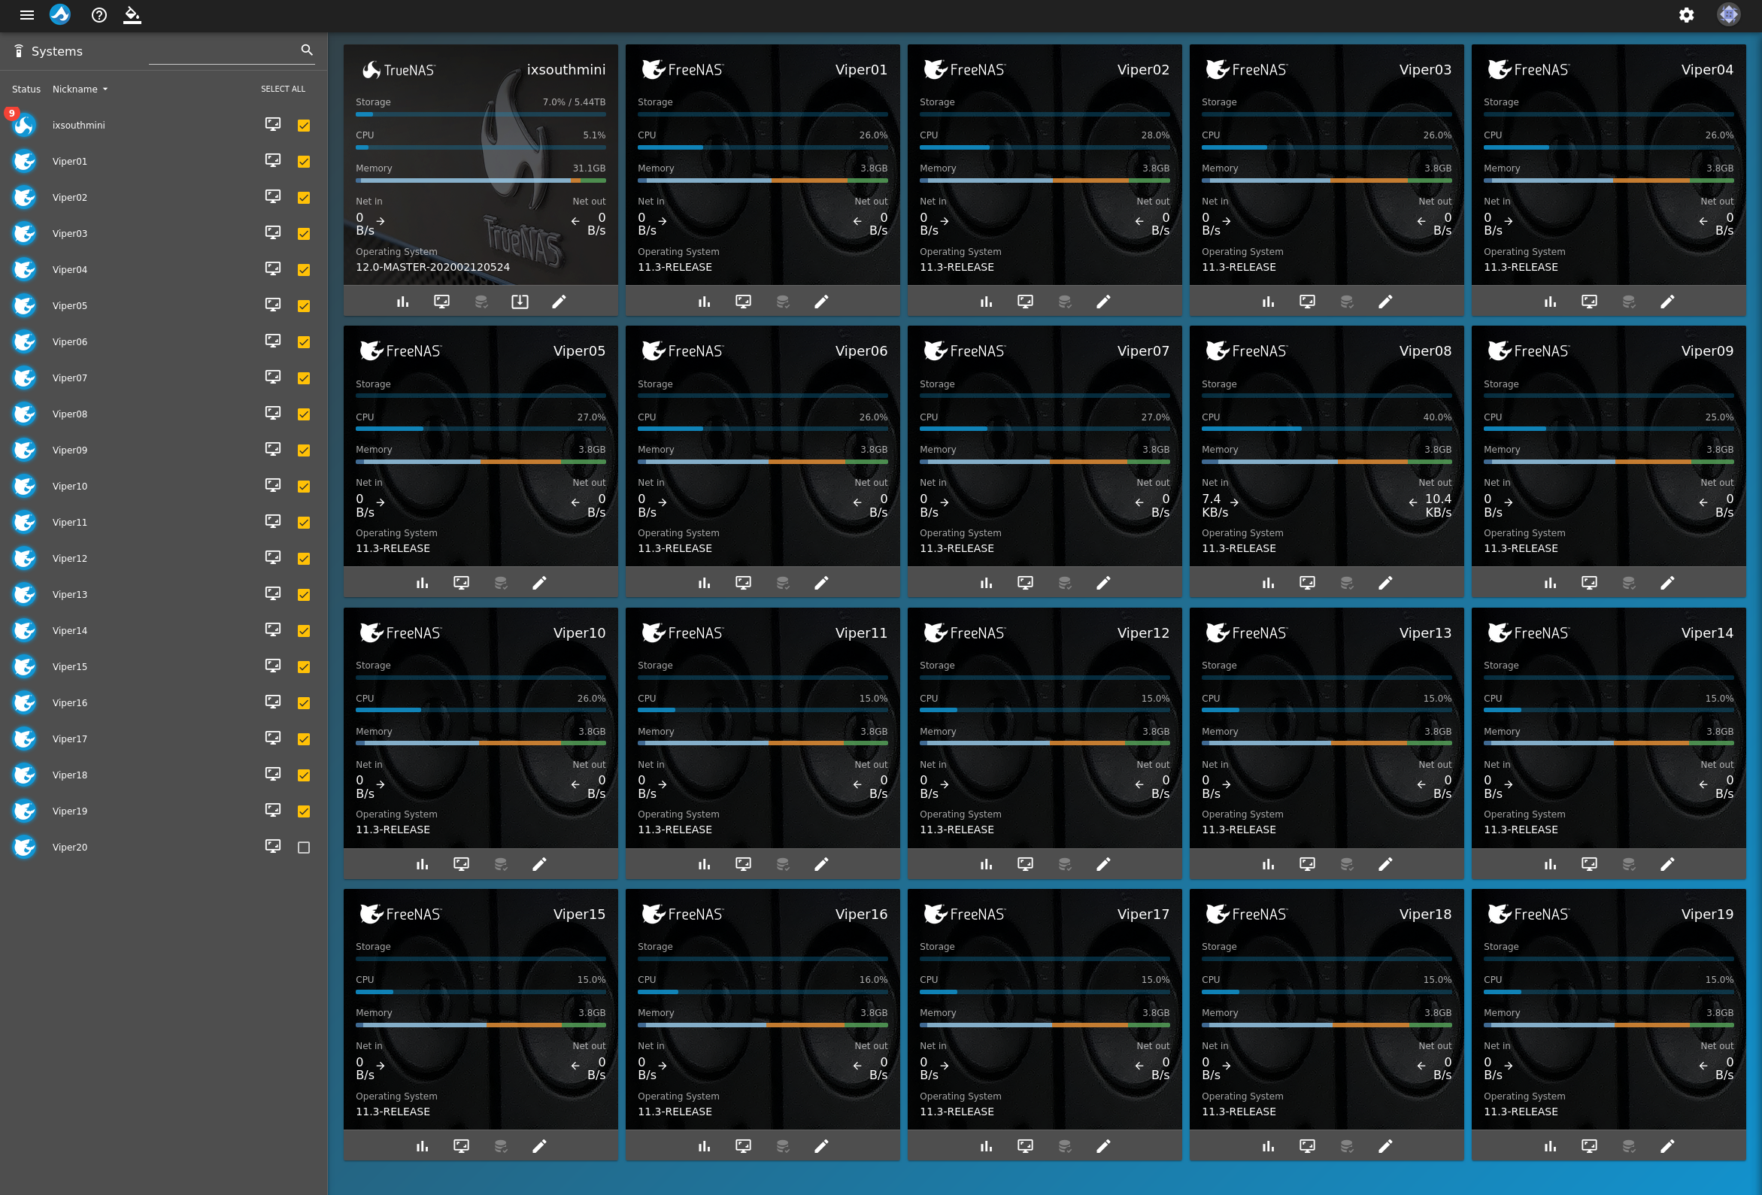1762x1195 pixels.
Task: Click the Viper08 card title
Action: [x=1425, y=351]
